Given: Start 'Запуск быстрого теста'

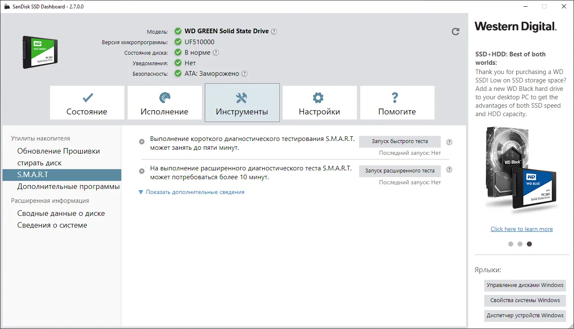Looking at the screenshot, I should 400,141.
